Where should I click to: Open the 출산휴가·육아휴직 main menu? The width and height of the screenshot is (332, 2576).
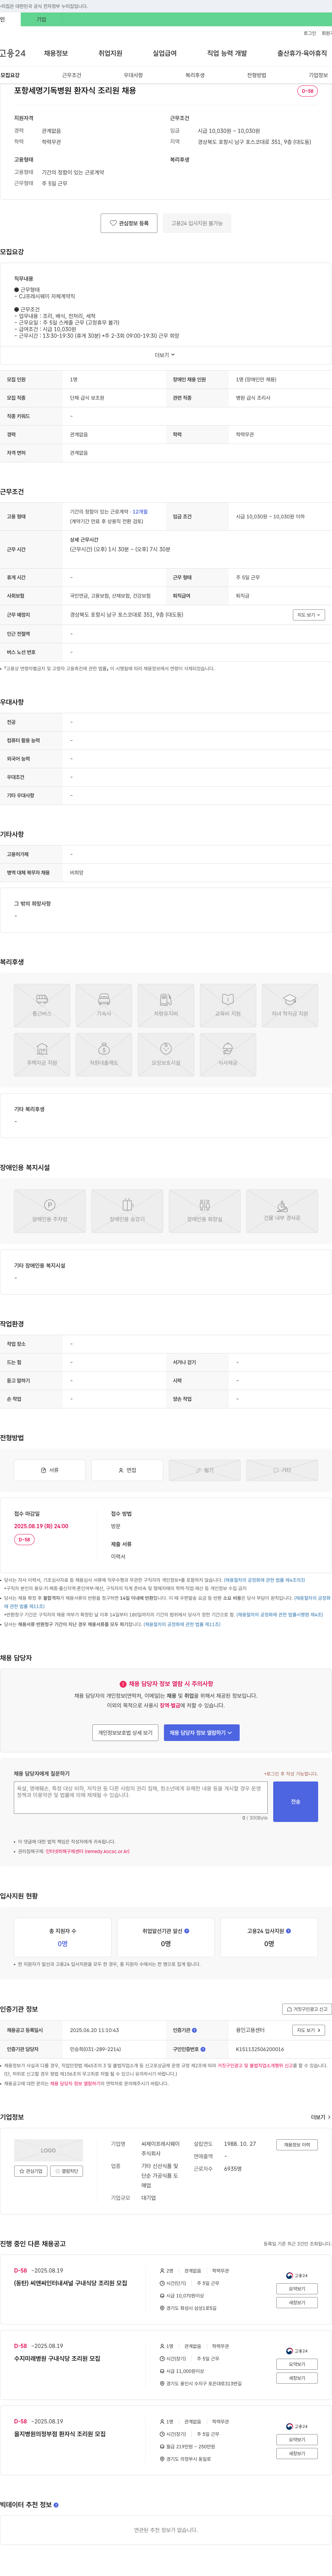click(x=302, y=53)
